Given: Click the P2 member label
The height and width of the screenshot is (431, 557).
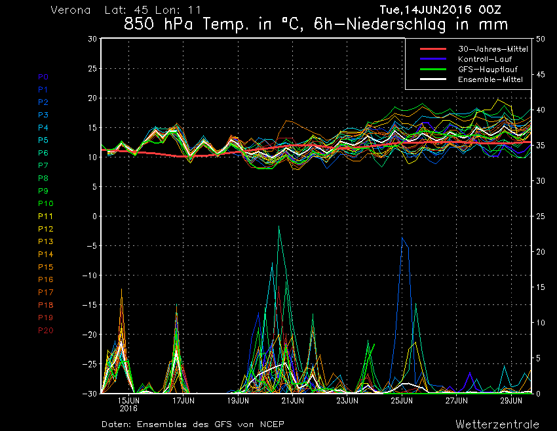Looking at the screenshot, I should [x=43, y=102].
